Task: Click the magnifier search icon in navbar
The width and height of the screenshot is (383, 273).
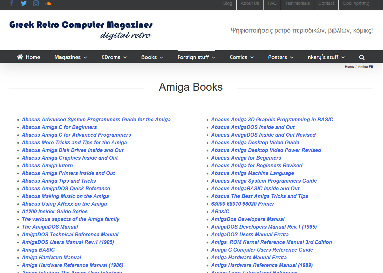Action: [362, 57]
